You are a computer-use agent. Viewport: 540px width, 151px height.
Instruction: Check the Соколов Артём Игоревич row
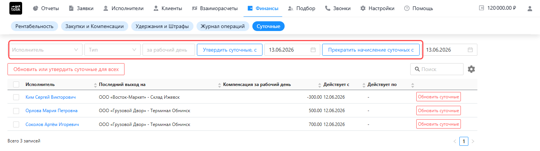(x=16, y=124)
